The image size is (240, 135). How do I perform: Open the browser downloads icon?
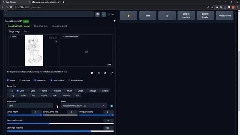click(225, 7)
